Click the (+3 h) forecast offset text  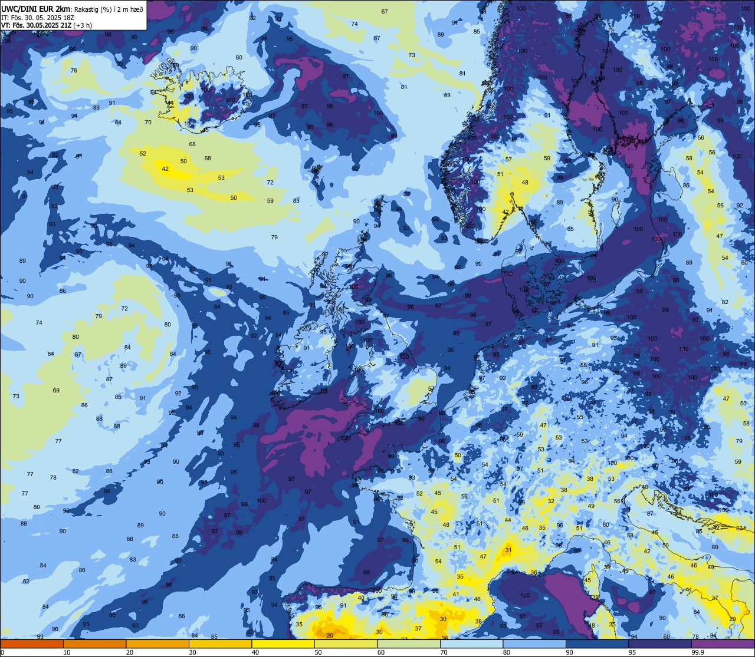(x=83, y=25)
